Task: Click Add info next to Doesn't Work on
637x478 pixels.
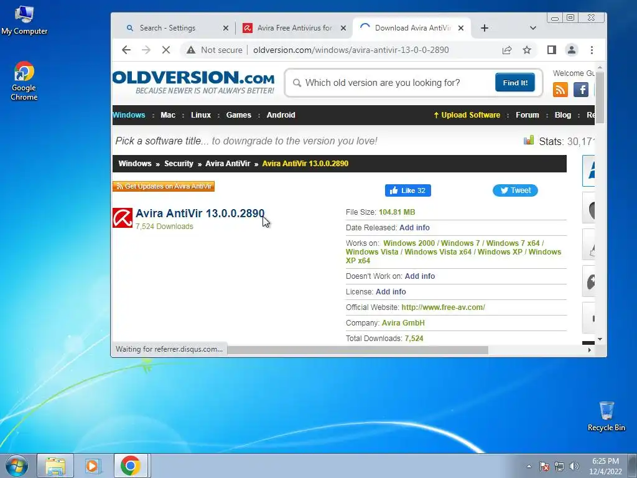Action: point(420,276)
